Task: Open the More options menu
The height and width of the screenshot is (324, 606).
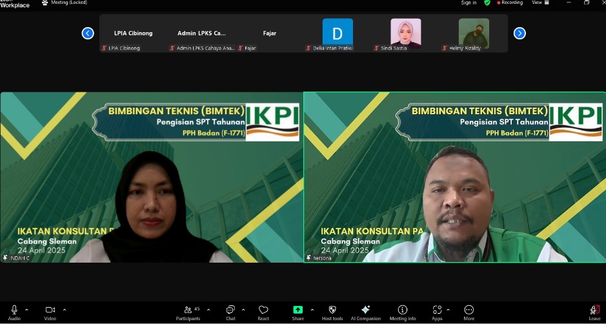Action: coord(469,313)
